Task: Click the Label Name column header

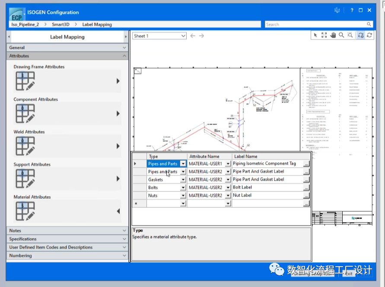Action: (271, 156)
